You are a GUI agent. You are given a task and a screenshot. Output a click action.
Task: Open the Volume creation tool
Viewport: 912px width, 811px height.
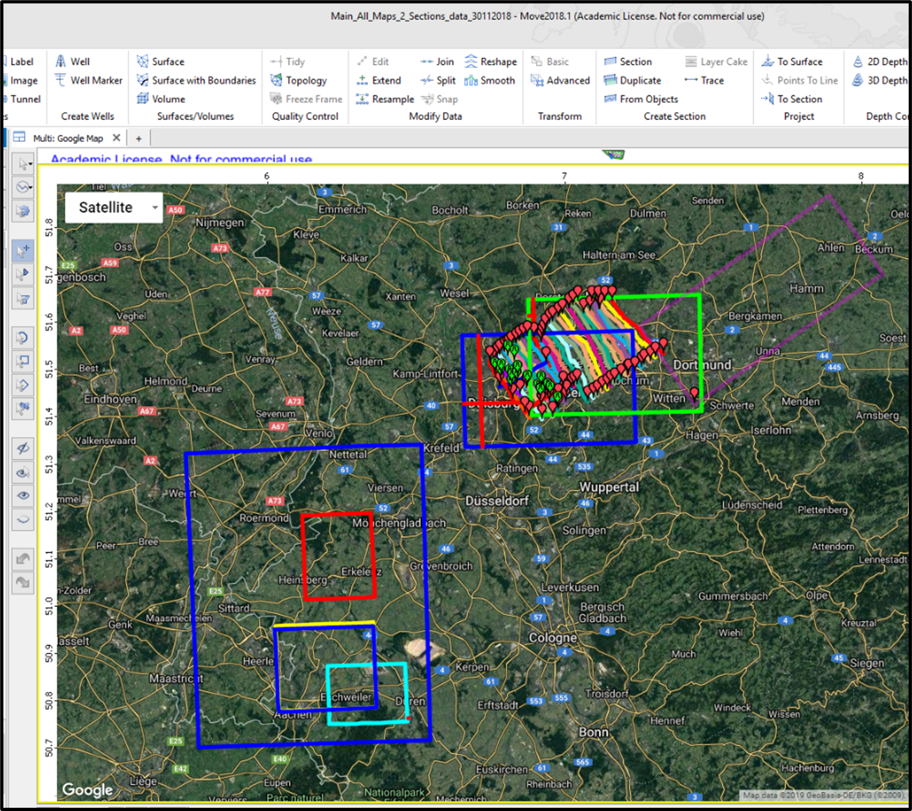161,99
